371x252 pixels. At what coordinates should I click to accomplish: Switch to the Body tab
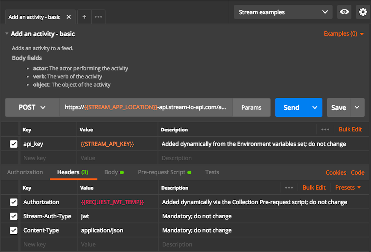(x=111, y=172)
